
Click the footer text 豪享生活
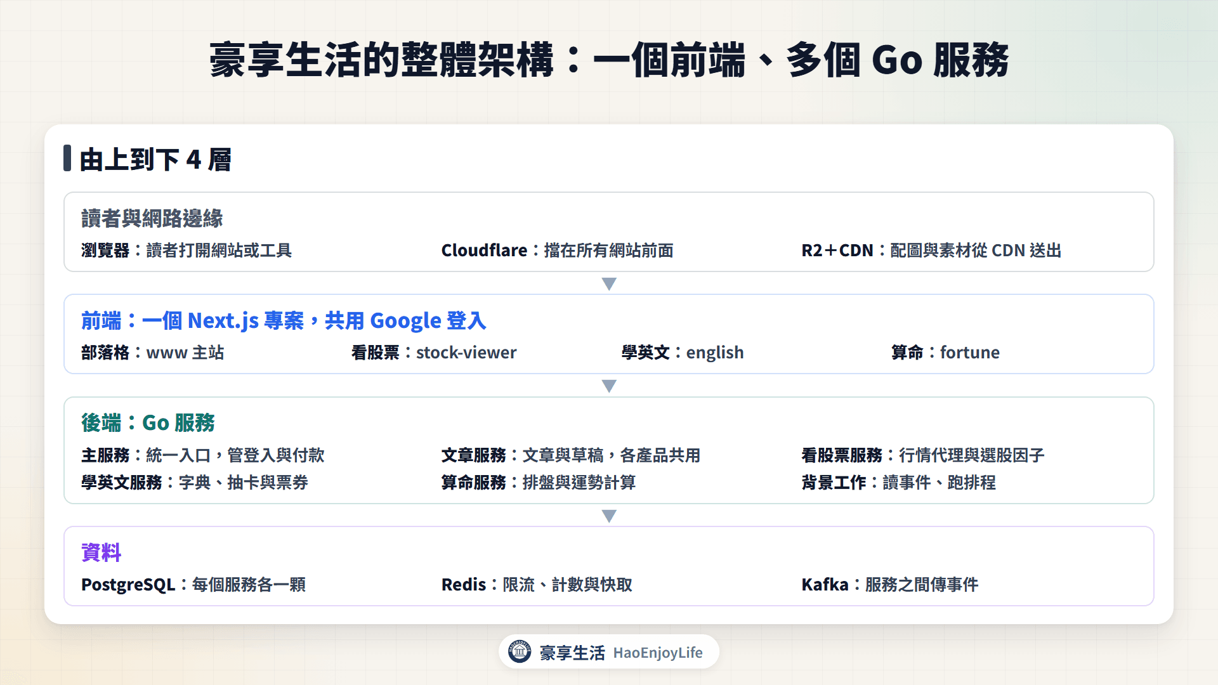[x=572, y=653]
